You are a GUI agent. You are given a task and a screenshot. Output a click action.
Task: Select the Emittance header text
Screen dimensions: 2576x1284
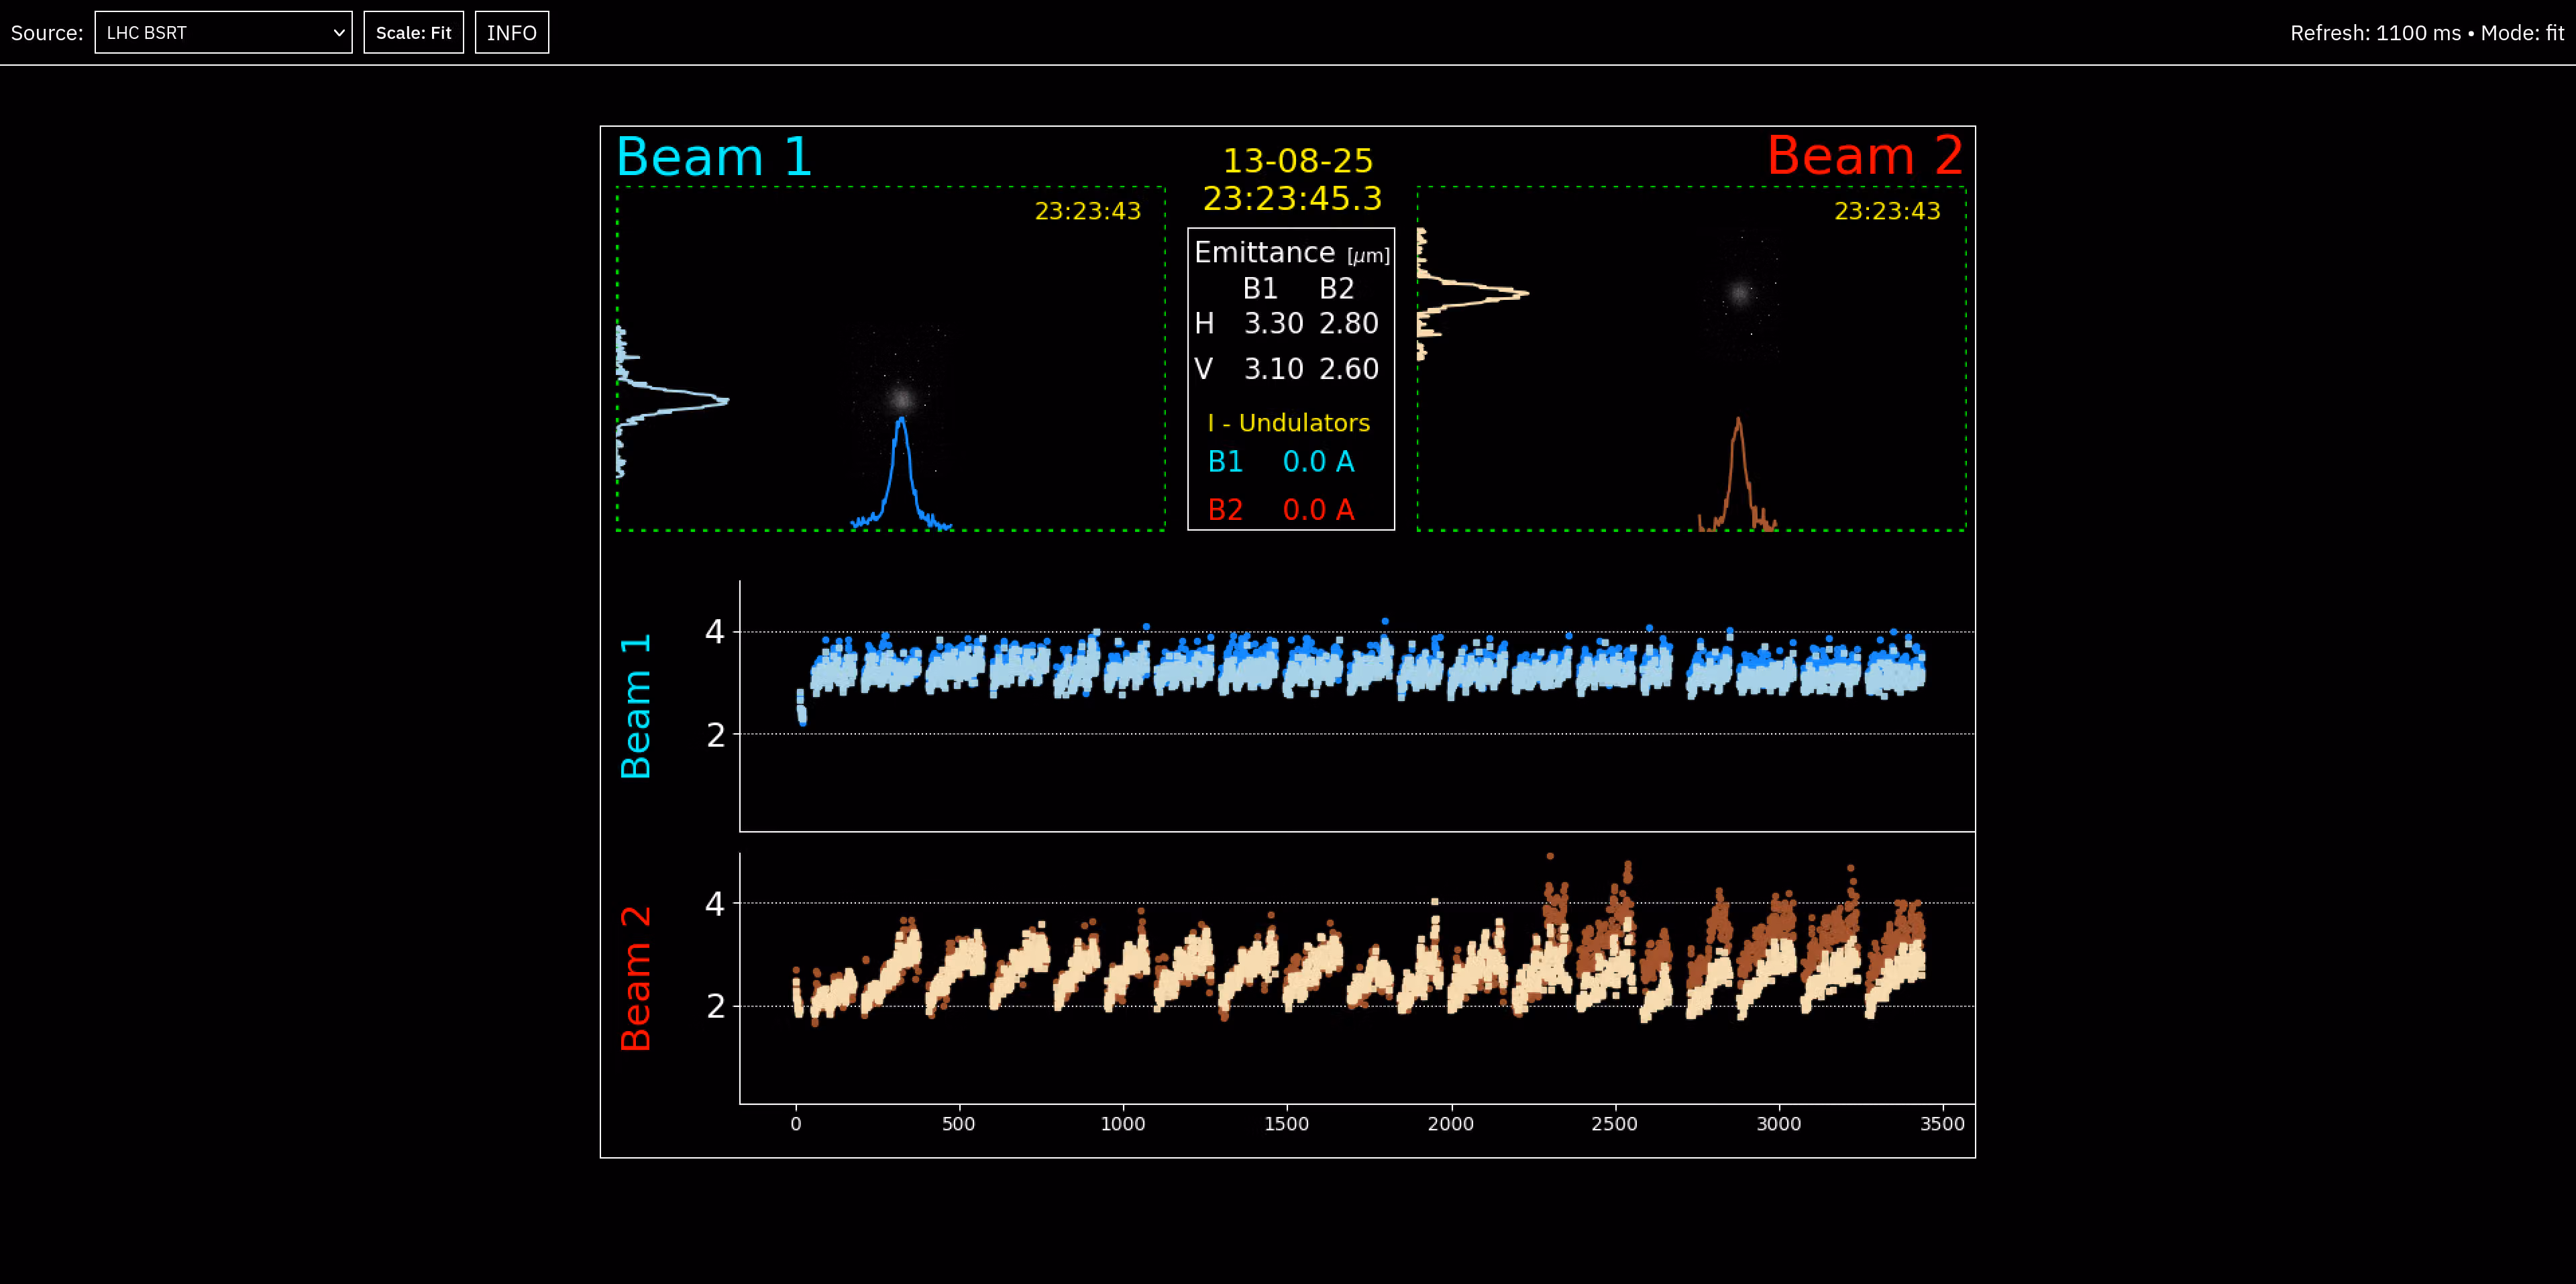1291,253
